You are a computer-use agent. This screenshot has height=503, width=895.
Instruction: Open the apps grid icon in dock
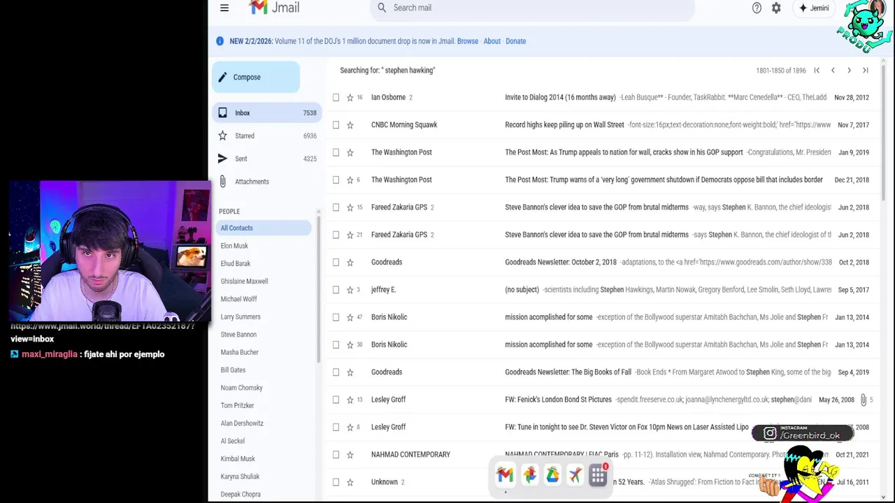[x=598, y=475]
